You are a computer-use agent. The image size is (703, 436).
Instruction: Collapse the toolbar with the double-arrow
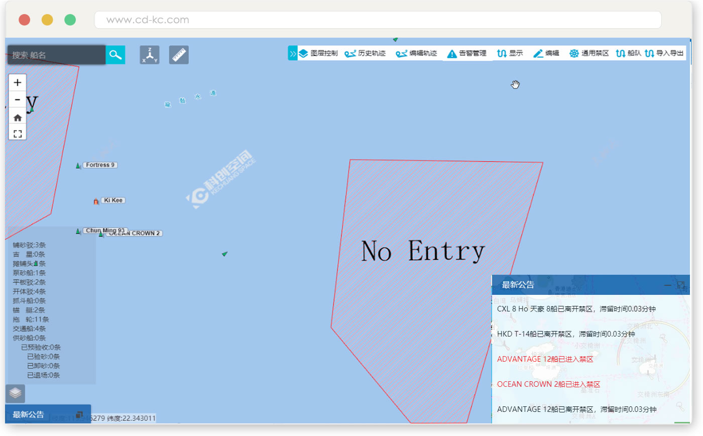click(292, 53)
